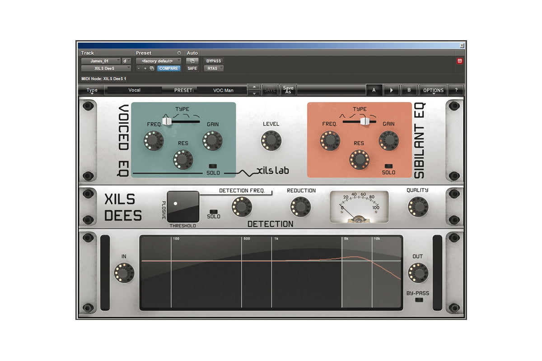Viewport: 542px width, 361px height.
Task: Click the Track header label
Action: [x=88, y=53]
